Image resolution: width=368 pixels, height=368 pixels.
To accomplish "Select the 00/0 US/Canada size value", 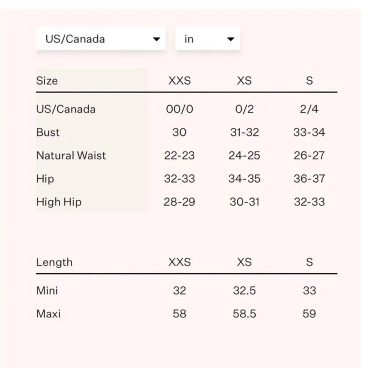I will pyautogui.click(x=179, y=109).
